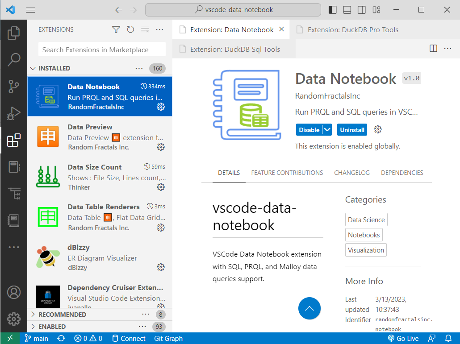Open manage gear for dBizzy extension
This screenshot has height=344, width=460.
[161, 267]
